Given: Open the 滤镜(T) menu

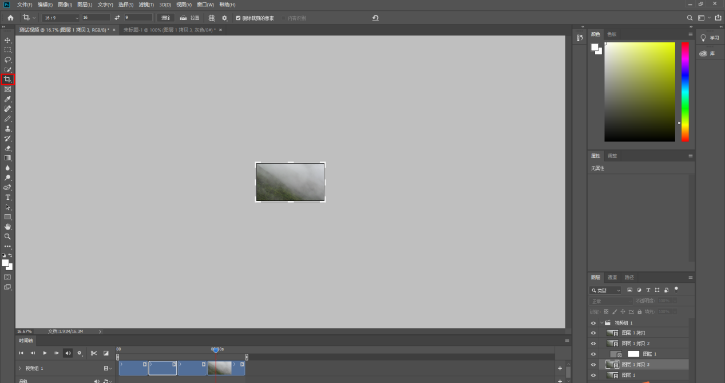Looking at the screenshot, I should (x=146, y=5).
